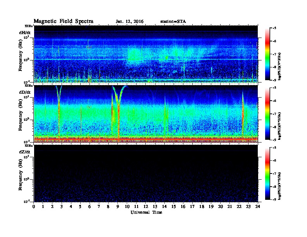
Task: Click the dD/dt panel color bar
Action: (267, 114)
